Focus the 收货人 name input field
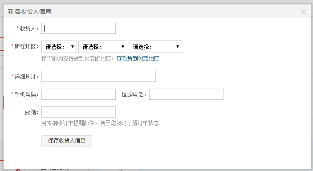313x171 pixels. point(78,28)
